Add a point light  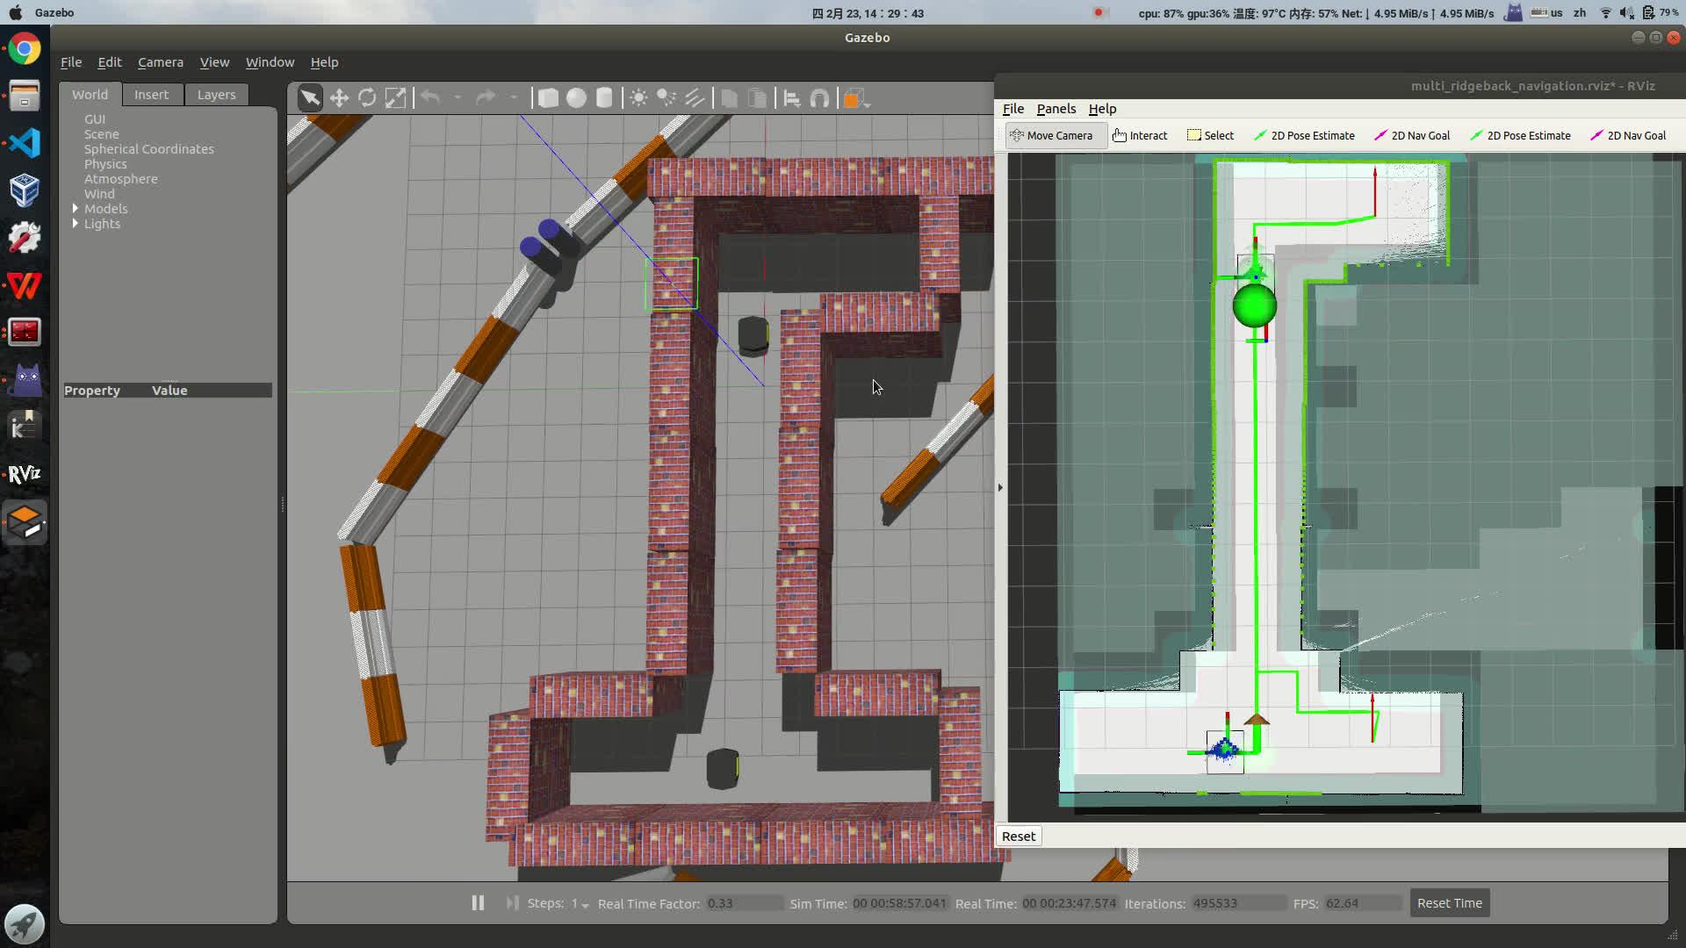click(638, 98)
